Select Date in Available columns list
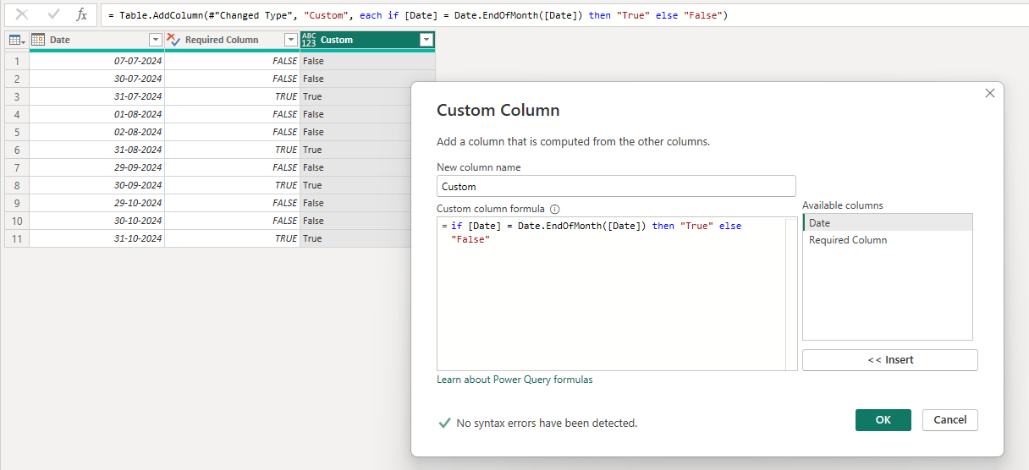 (888, 223)
